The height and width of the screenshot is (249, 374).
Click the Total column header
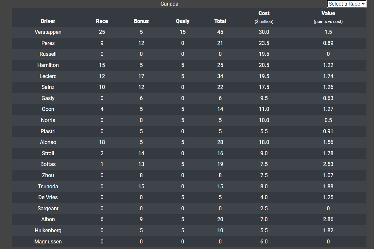[220, 21]
